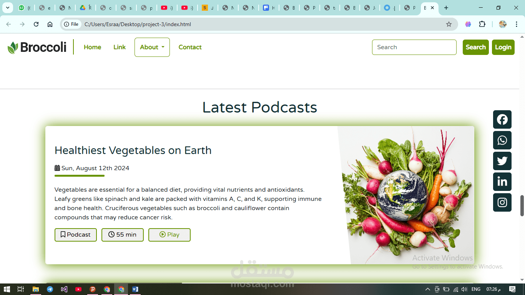Expand the About dropdown menu
Image resolution: width=525 pixels, height=295 pixels.
tap(152, 47)
